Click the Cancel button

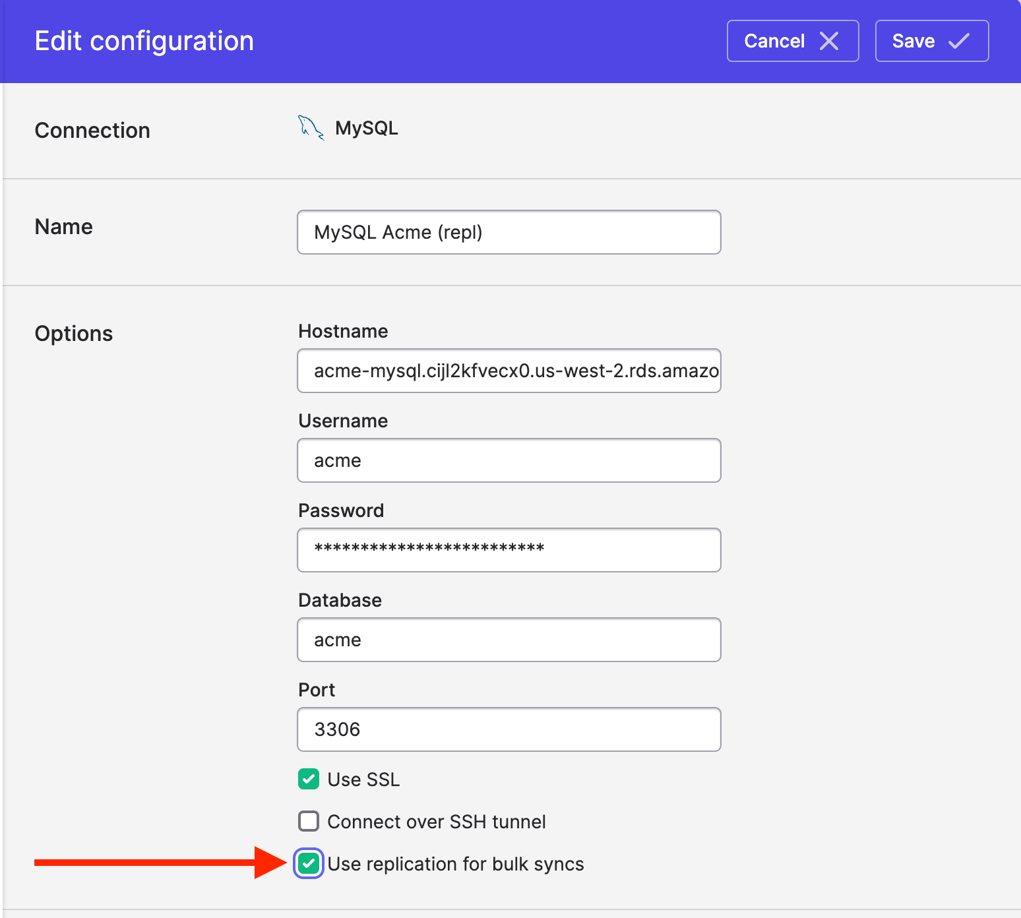click(x=793, y=41)
